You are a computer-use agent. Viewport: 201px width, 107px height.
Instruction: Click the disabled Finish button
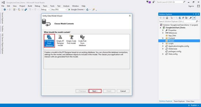(109, 91)
